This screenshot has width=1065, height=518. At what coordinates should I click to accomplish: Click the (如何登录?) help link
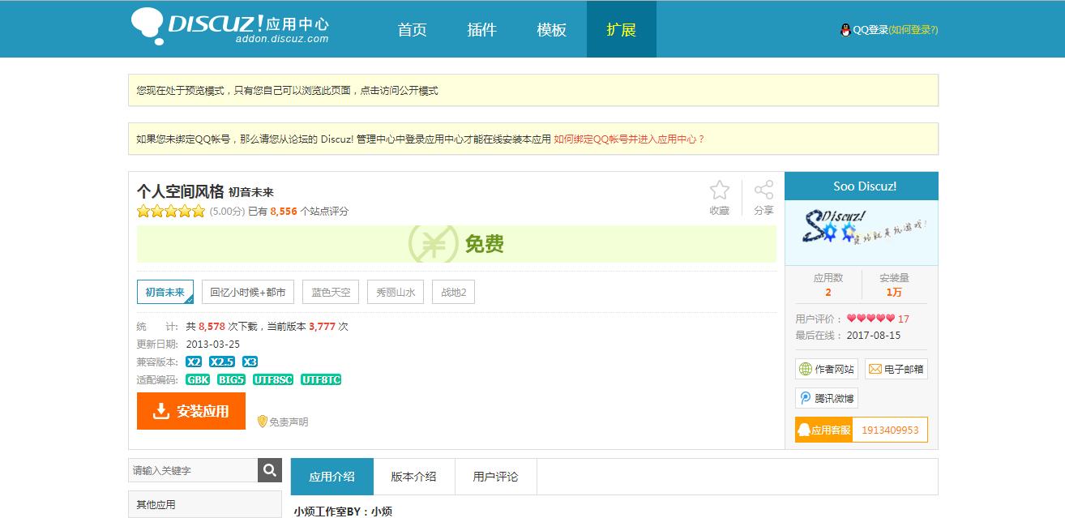[x=913, y=30]
